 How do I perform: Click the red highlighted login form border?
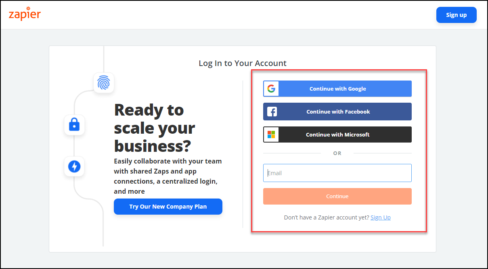337,70
